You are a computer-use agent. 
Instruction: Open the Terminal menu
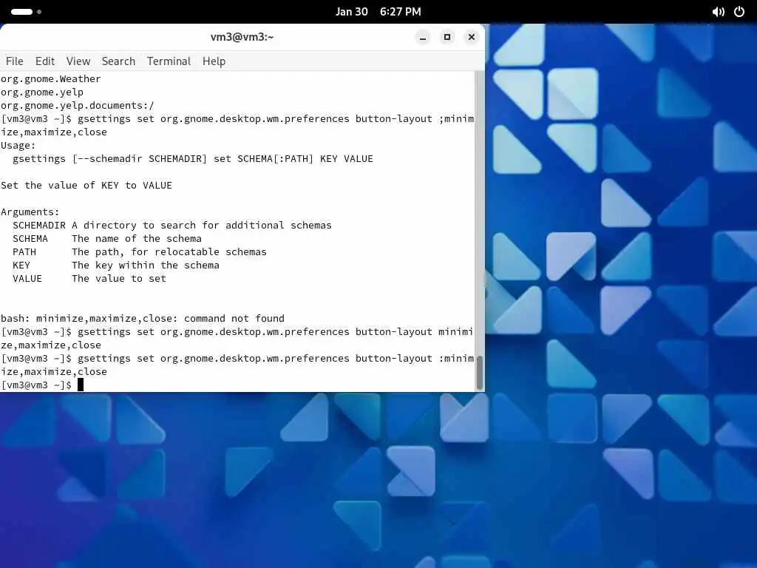(169, 61)
